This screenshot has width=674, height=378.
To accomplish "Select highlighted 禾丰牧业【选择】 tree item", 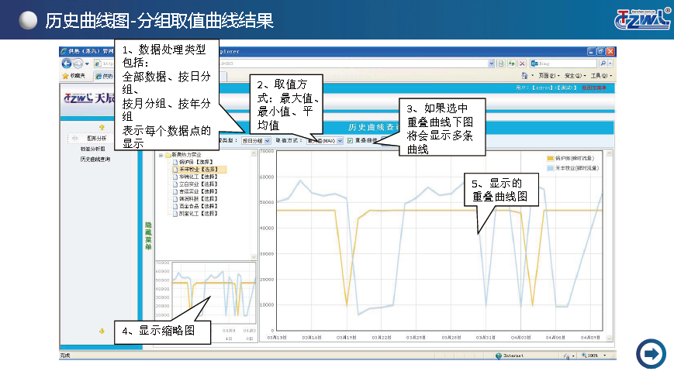I will 199,170.
